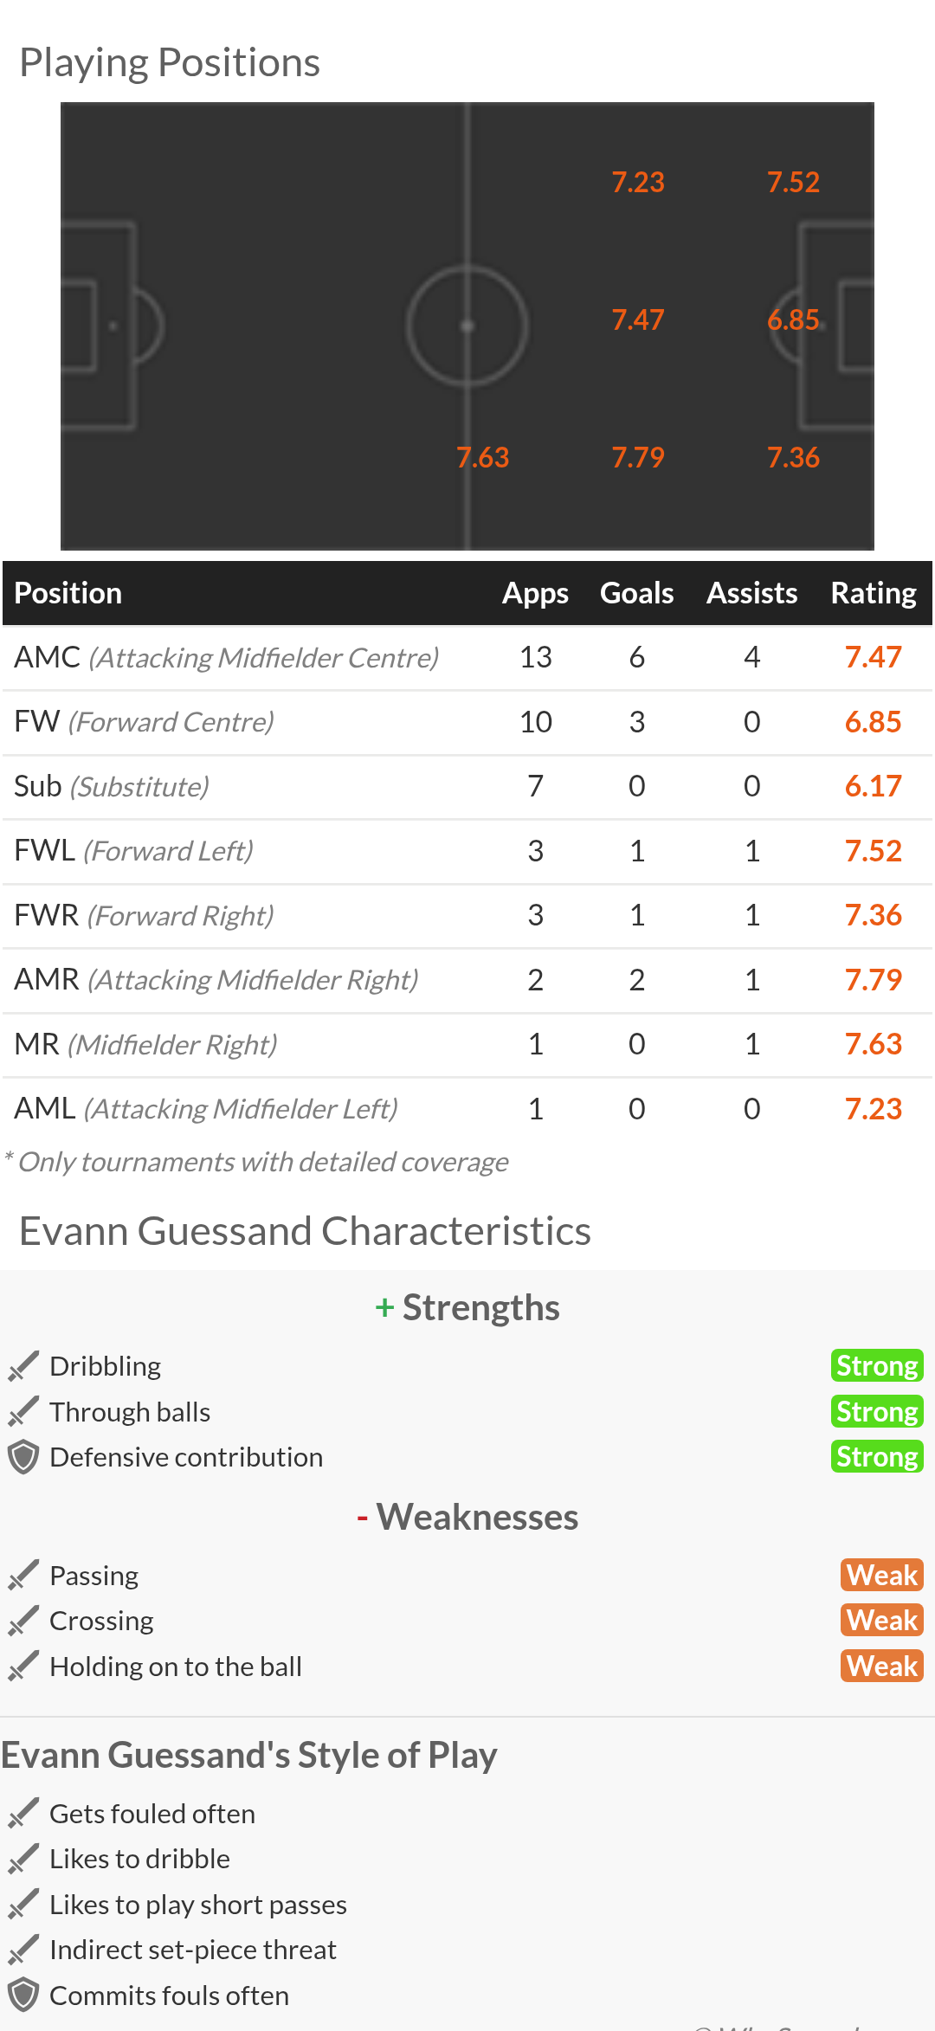
Task: Click the sword icon next to Through balls
Action: [x=23, y=1412]
